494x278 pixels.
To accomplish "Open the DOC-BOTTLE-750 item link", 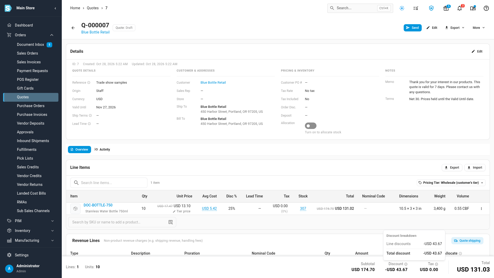I will point(98,205).
